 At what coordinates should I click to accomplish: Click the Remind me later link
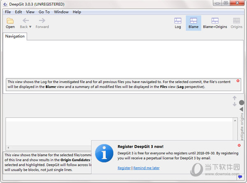[146, 168]
